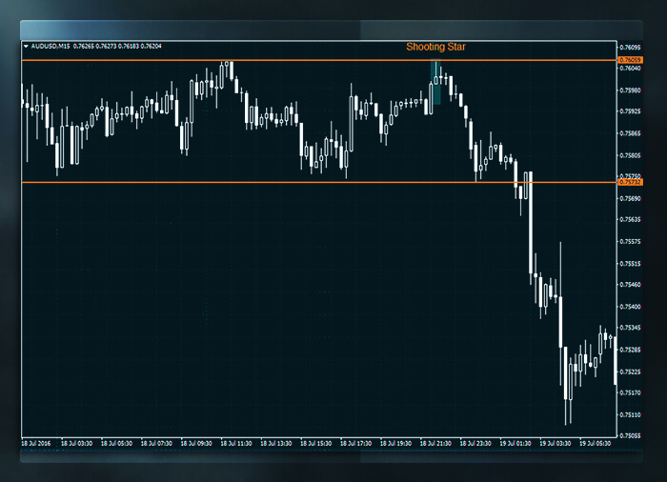The height and width of the screenshot is (482, 667).
Task: Click the 18 Jul 15:30 time label
Action: click(x=314, y=443)
